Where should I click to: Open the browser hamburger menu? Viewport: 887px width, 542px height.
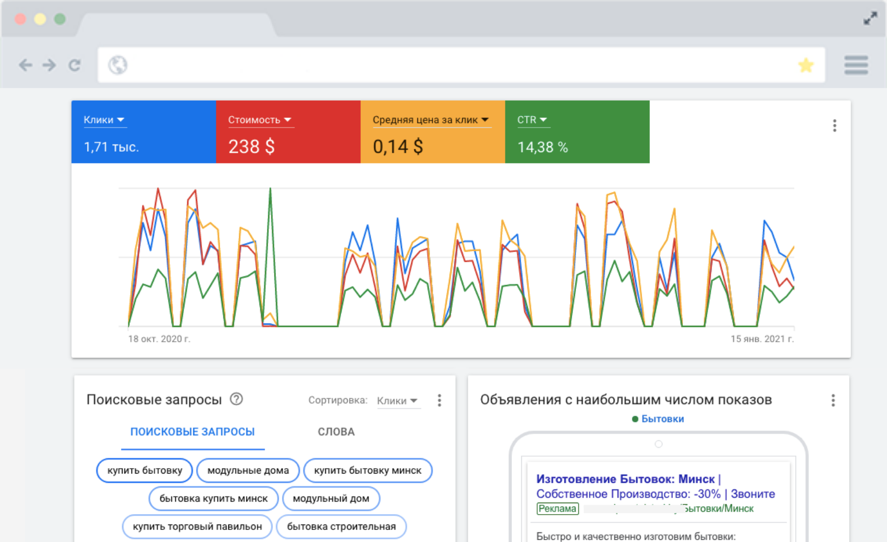tap(856, 65)
